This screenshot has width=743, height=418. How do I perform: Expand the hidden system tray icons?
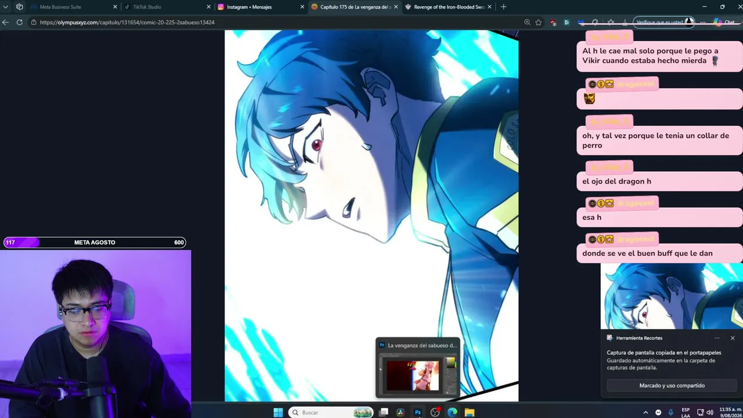point(645,412)
